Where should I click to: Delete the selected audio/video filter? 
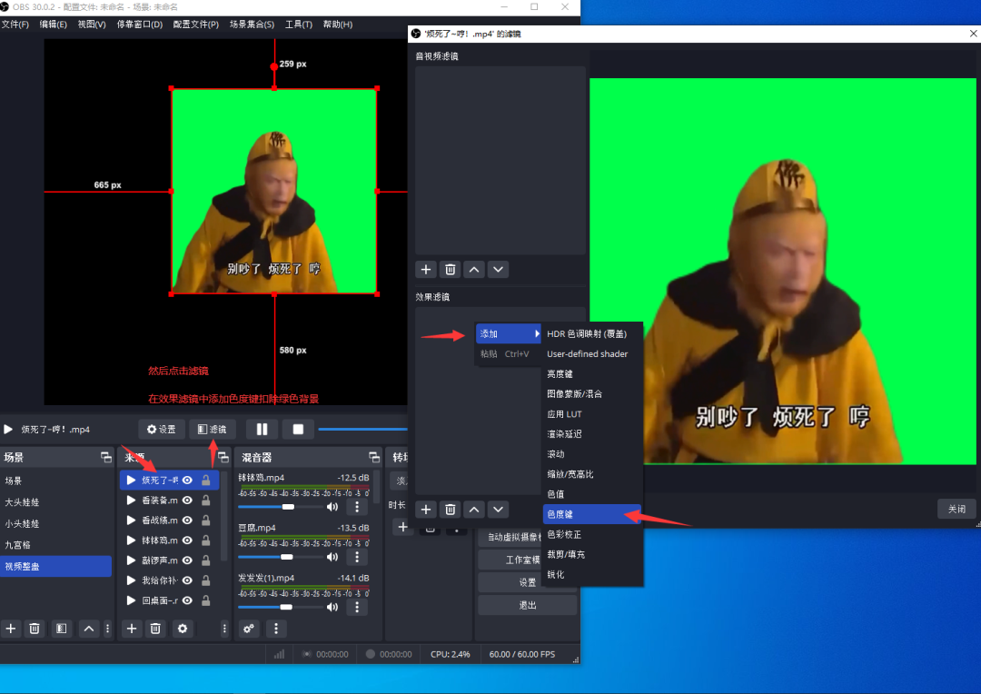click(x=450, y=270)
